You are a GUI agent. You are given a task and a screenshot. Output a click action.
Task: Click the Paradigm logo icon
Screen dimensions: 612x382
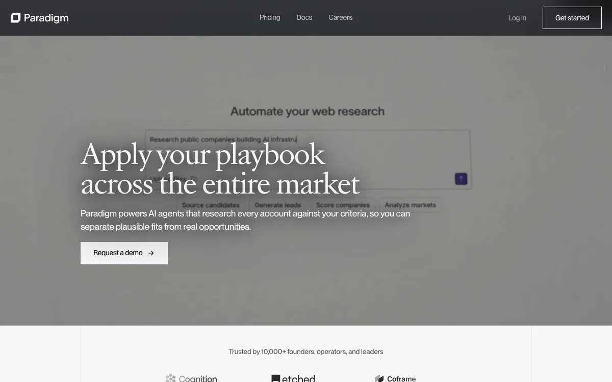(x=16, y=18)
